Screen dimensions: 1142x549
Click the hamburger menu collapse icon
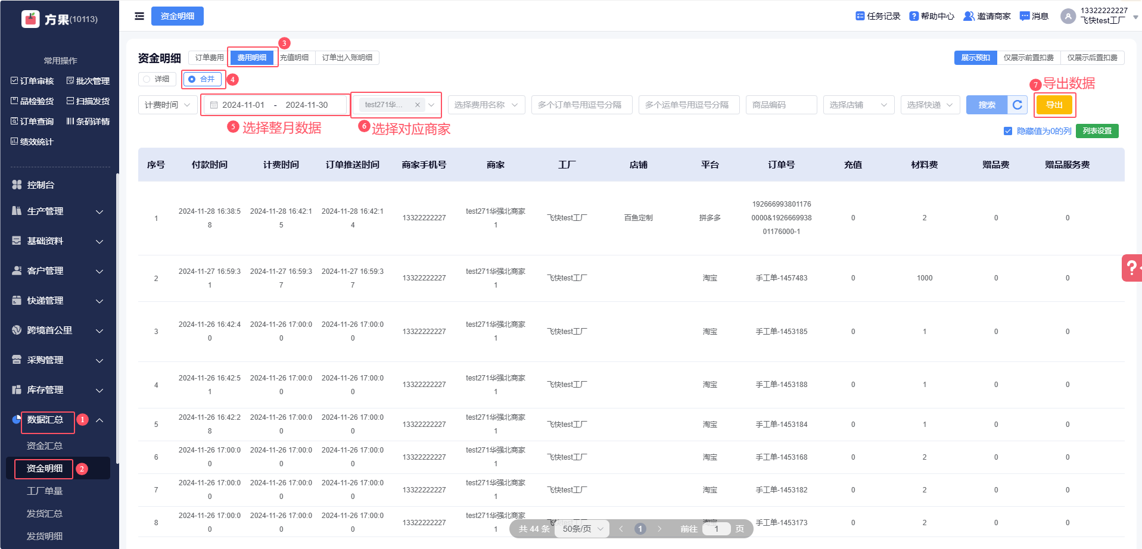pyautogui.click(x=139, y=16)
